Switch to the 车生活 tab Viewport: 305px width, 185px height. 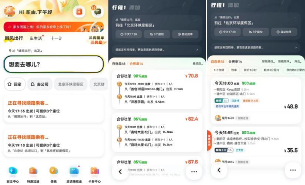[36, 38]
